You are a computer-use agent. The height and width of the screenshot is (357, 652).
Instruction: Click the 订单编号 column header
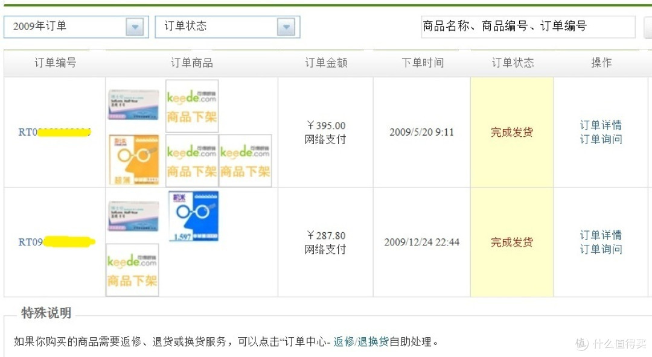point(56,63)
